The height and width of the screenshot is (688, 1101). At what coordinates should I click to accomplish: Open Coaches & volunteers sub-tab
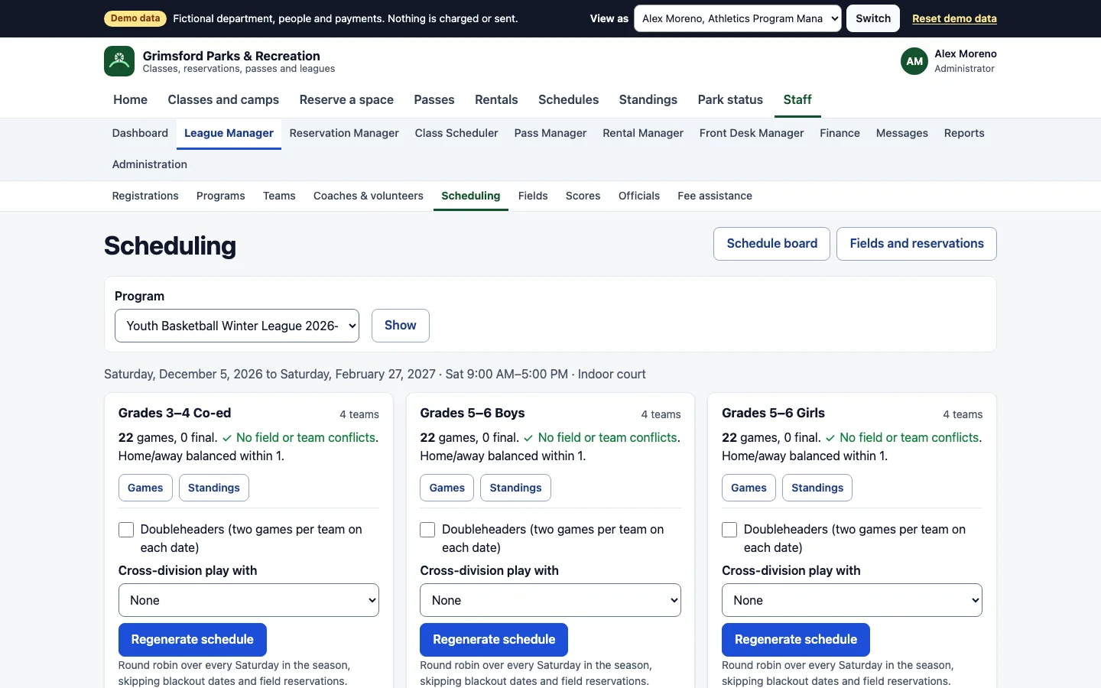point(368,196)
